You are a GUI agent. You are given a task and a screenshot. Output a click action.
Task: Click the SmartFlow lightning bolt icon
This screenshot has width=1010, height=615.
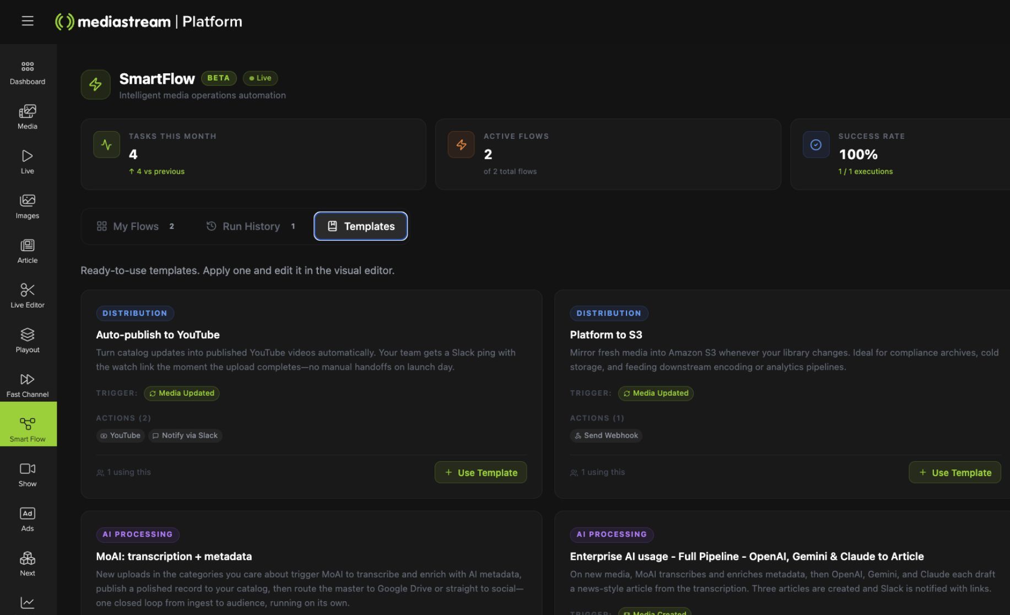(x=95, y=84)
